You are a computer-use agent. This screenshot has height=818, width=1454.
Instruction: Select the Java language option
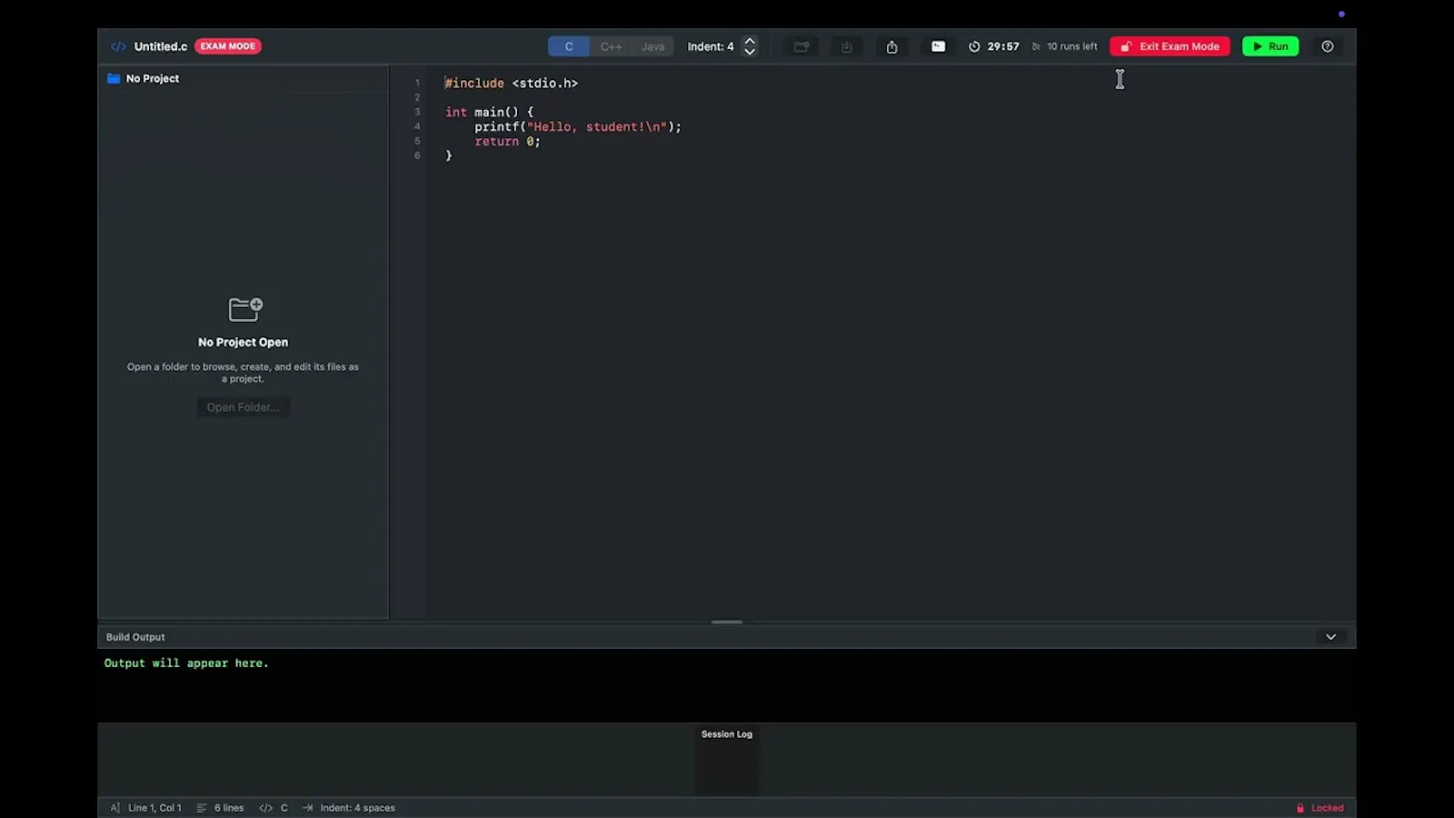click(652, 46)
